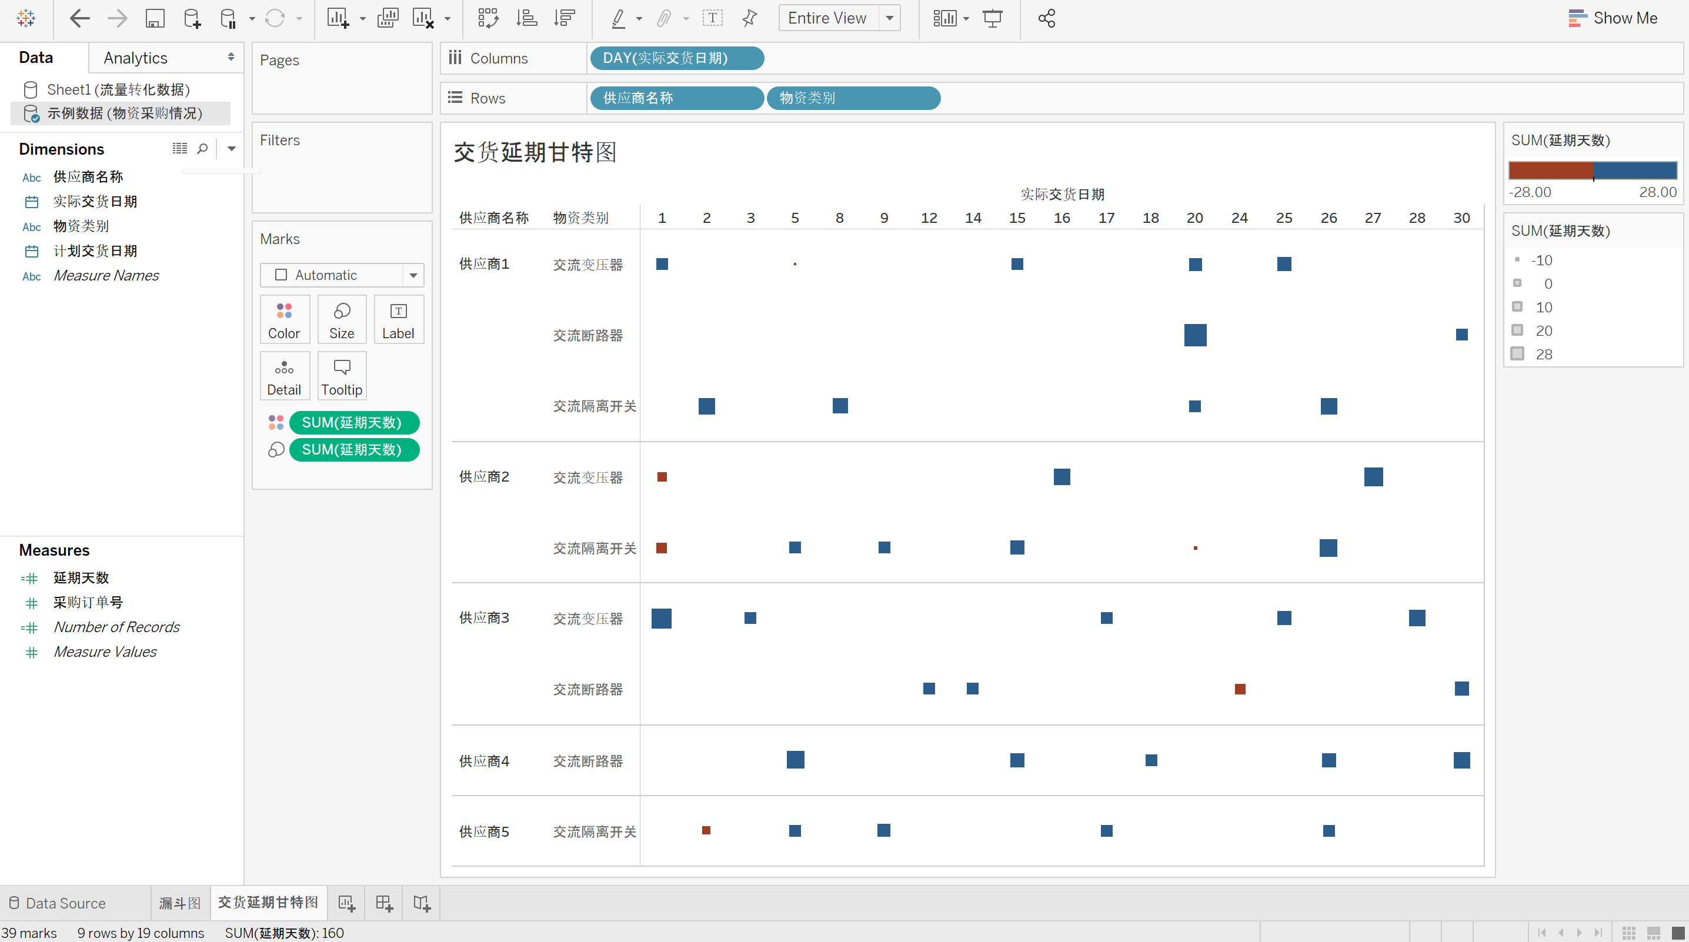Viewport: 1689px width, 942px height.
Task: Click the Add new data source icon
Action: tap(192, 18)
